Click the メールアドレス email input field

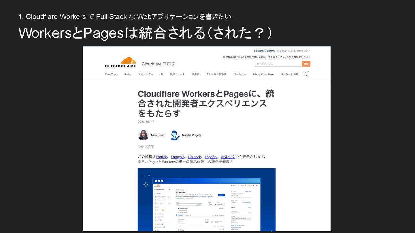point(278,64)
